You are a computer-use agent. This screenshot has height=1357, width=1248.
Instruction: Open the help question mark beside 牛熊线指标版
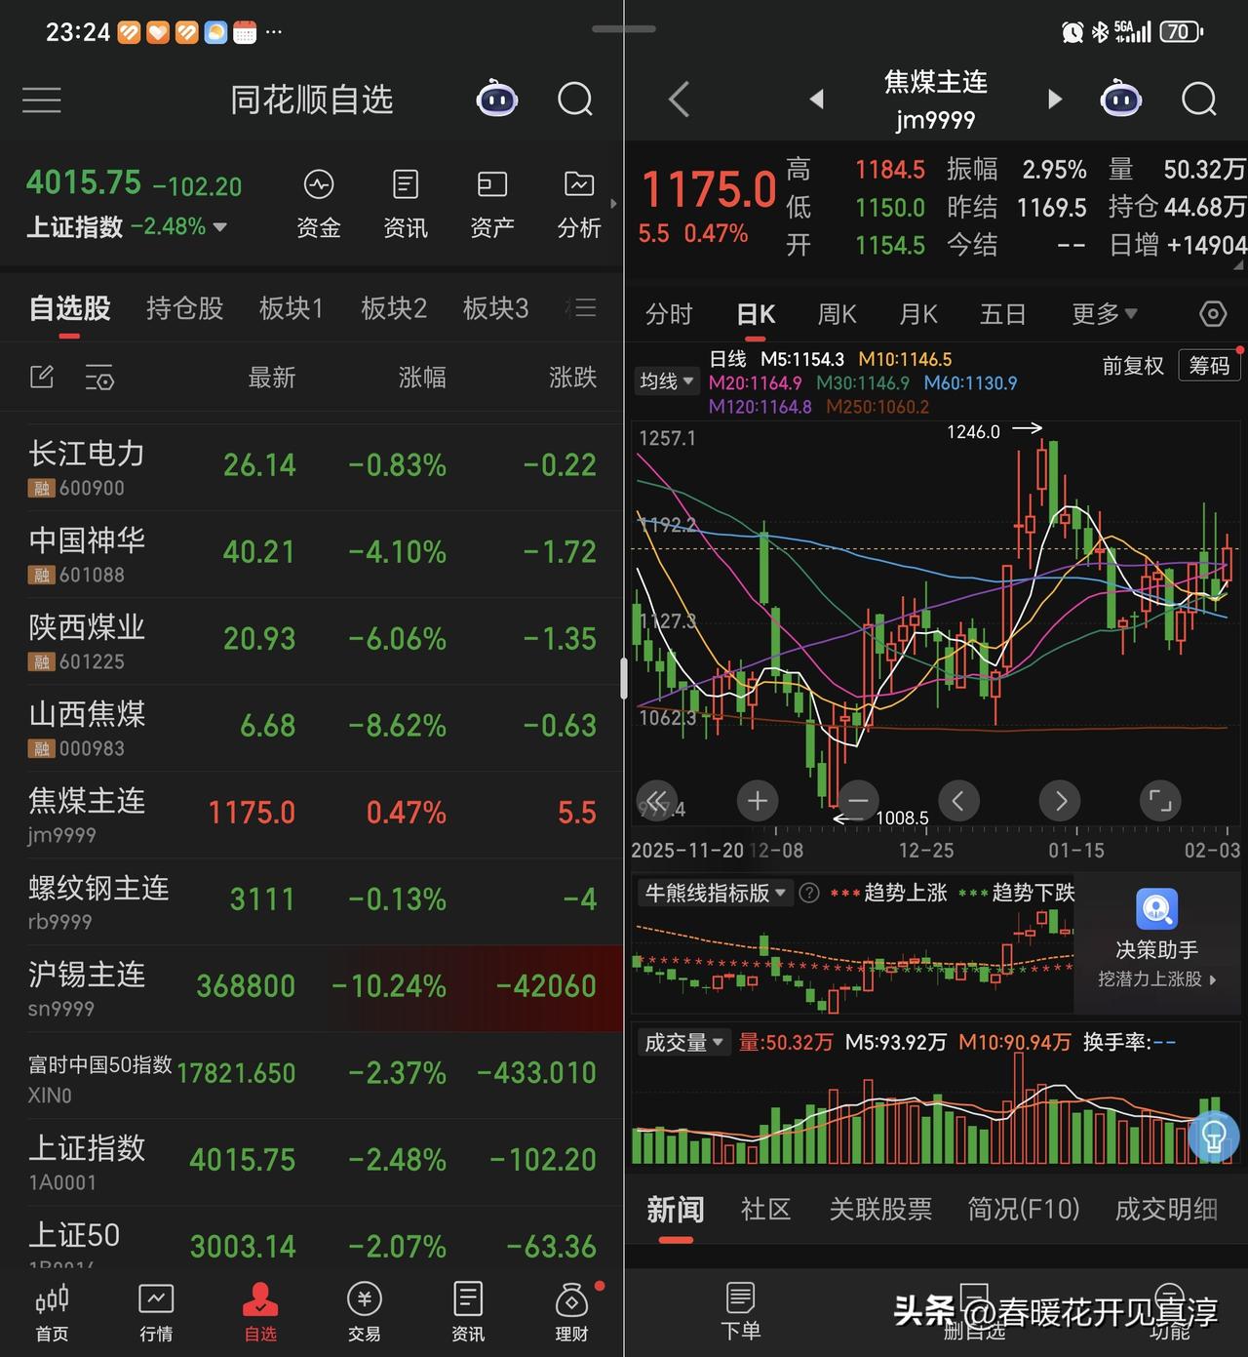tap(809, 893)
